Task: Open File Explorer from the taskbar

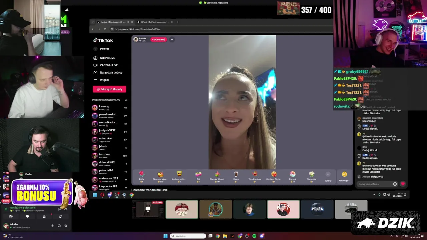Action: [225, 236]
